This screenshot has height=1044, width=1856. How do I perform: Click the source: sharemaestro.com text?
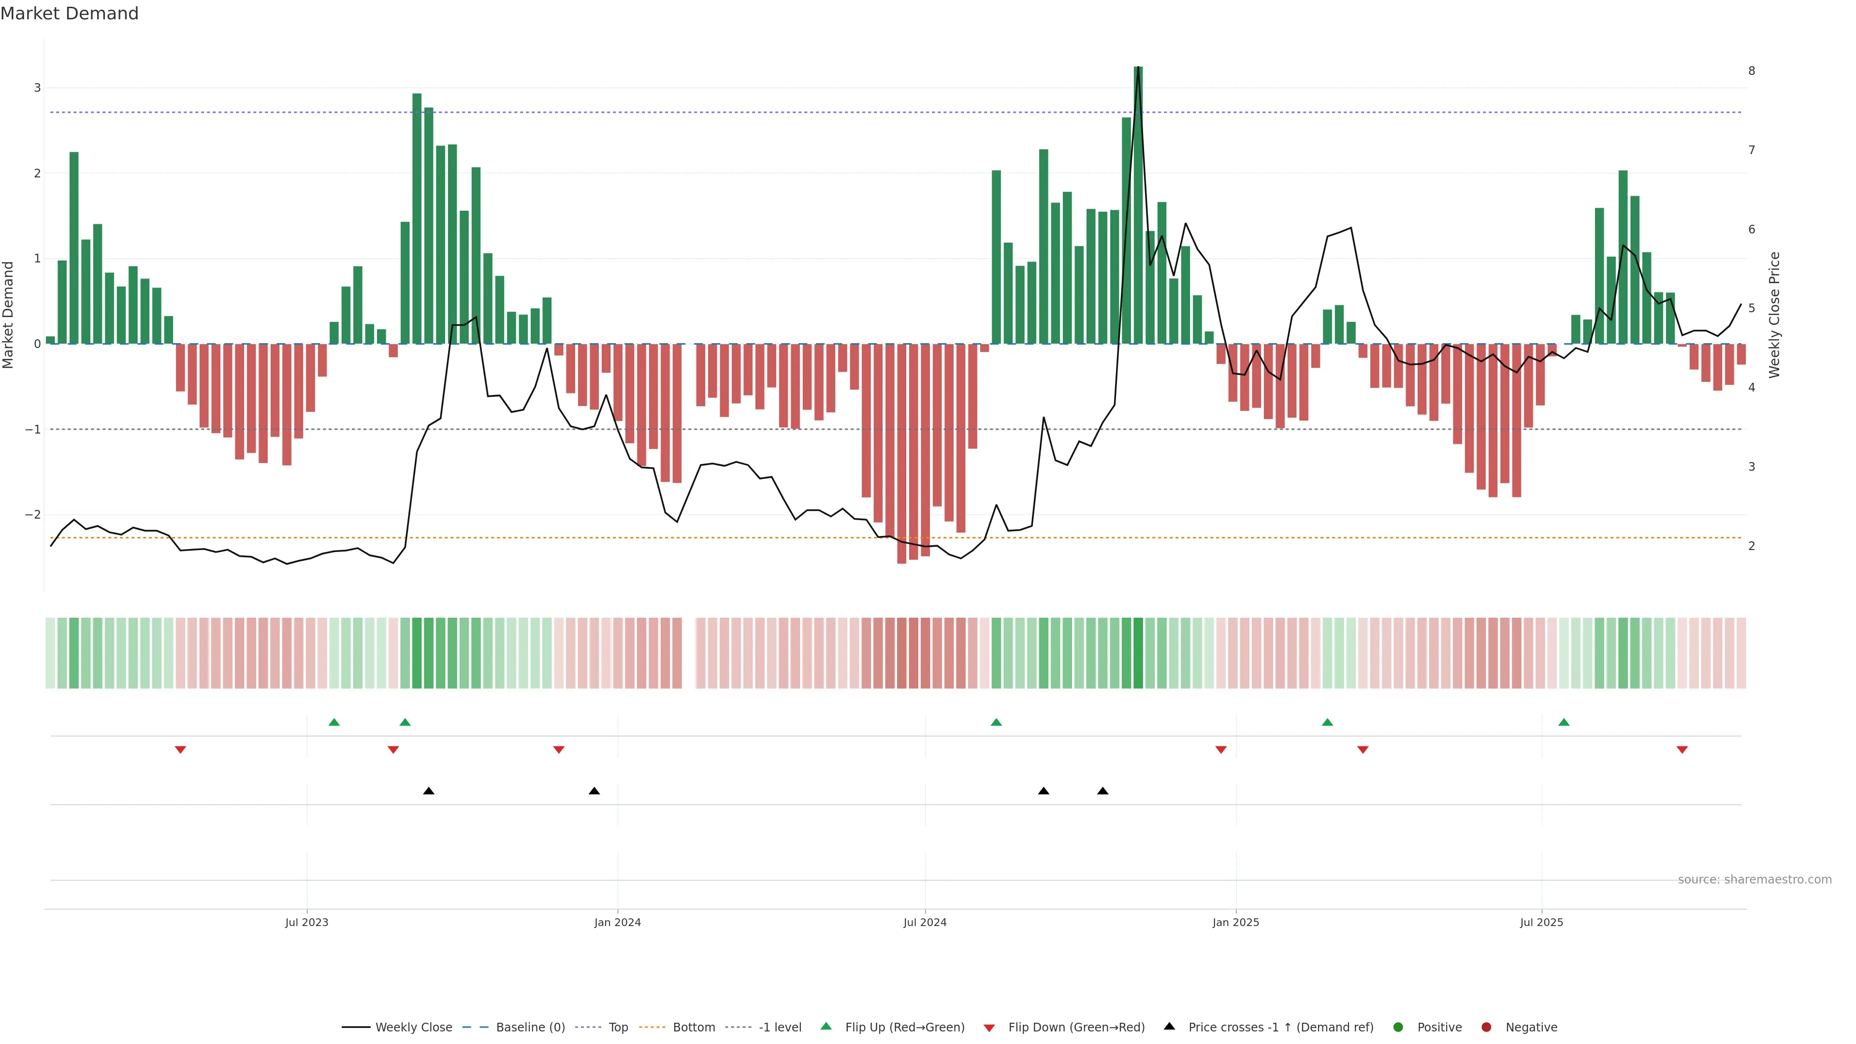pyautogui.click(x=1754, y=879)
